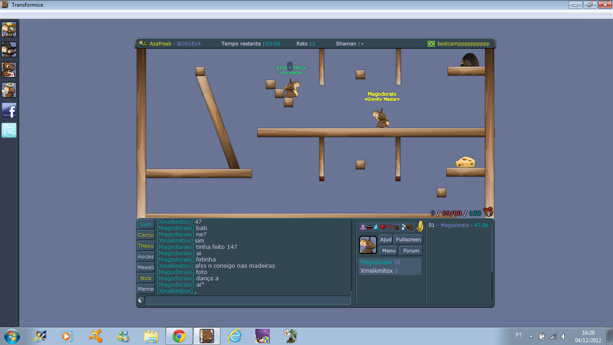Select Xmaikmitox in the player score list
Screen dimensions: 613x345
pyautogui.click(x=390, y=271)
